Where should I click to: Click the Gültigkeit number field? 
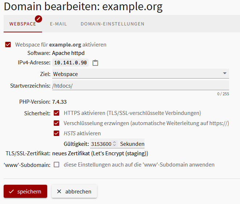[x=101, y=144]
